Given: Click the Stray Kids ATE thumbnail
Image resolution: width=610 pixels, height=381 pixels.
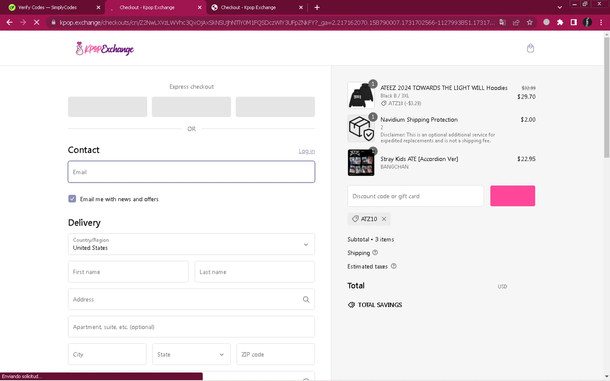Looking at the screenshot, I should (x=361, y=162).
